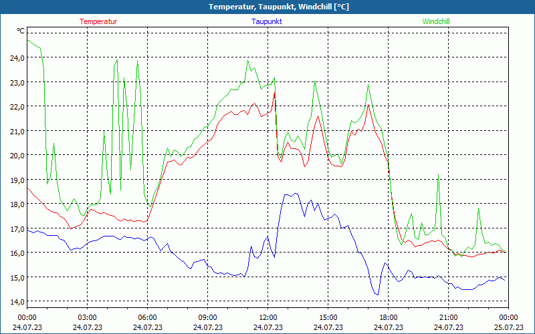Click the °C unit label

coord(21,31)
